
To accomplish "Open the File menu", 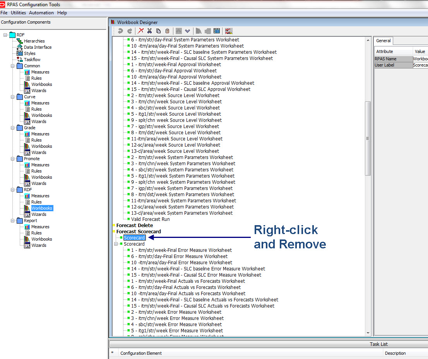I will pos(4,13).
